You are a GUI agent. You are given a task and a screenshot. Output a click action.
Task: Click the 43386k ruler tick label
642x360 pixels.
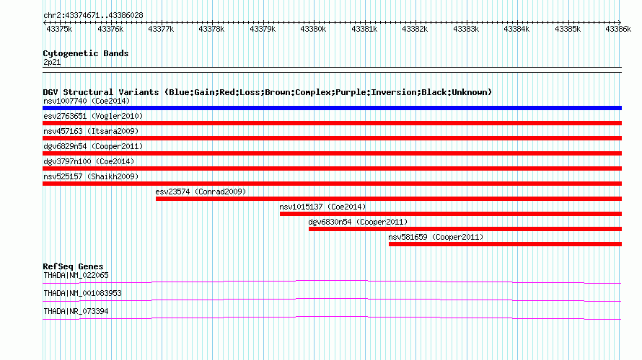[x=618, y=29]
